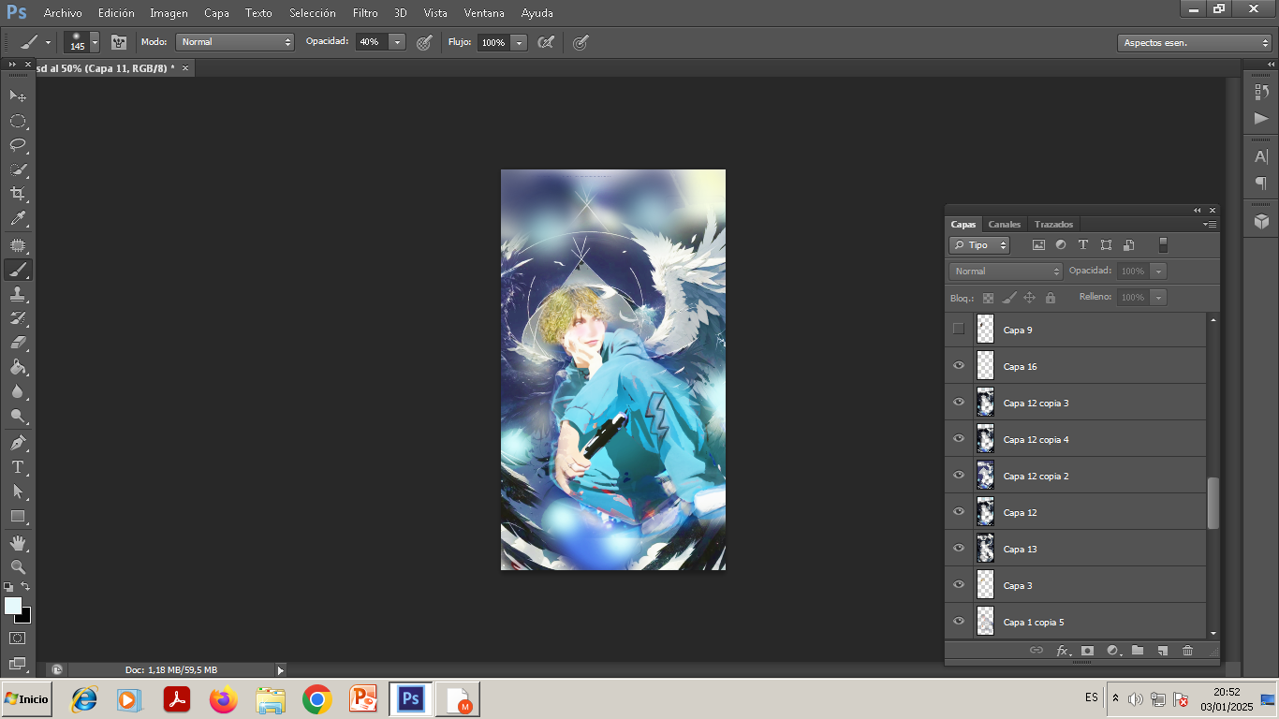
Task: Open the background color swatch
Action: pos(25,618)
